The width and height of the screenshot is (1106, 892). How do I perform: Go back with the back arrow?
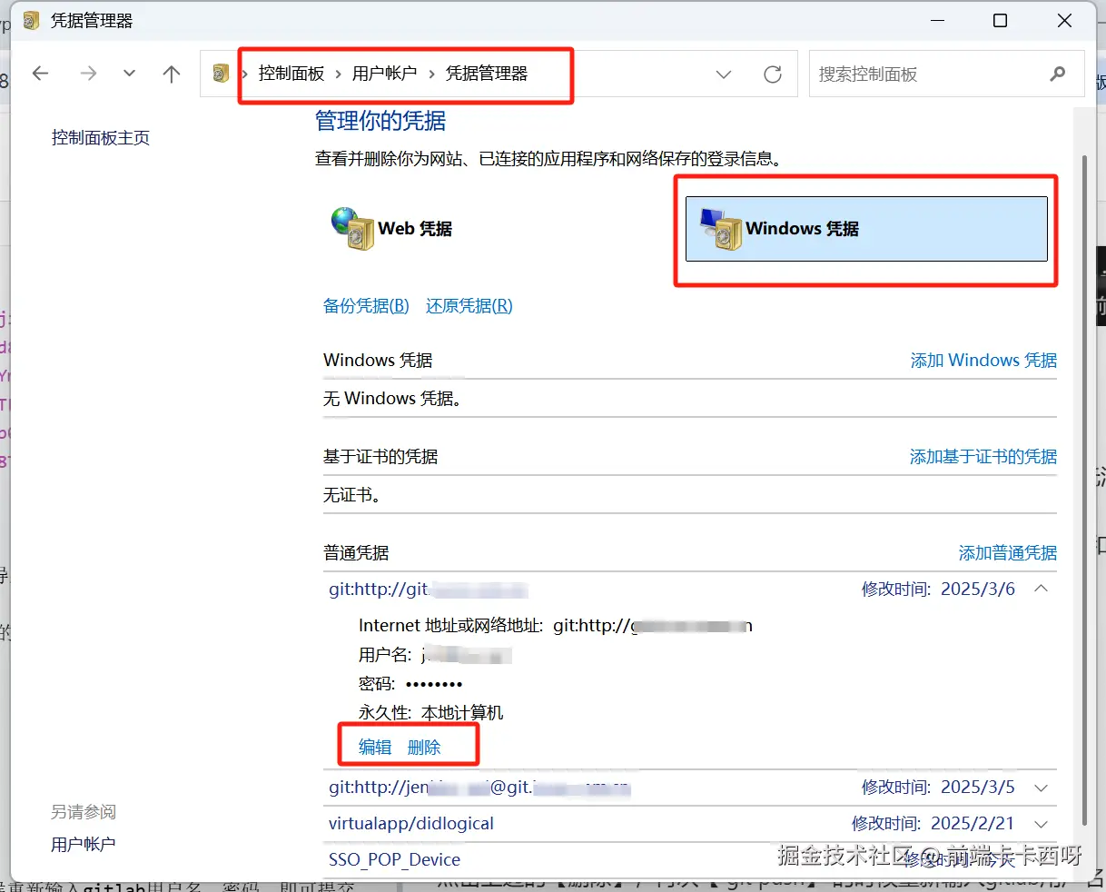(40, 74)
